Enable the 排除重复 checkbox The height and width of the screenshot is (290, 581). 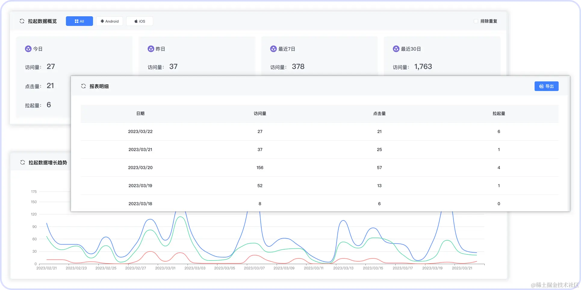pos(476,21)
